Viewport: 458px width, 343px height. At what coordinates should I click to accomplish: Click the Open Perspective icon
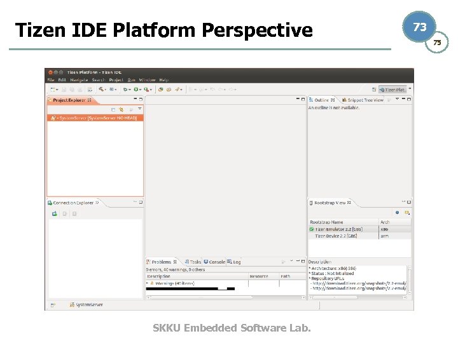click(373, 90)
